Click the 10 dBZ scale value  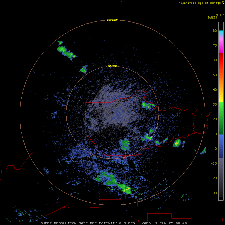(x=215, y=134)
